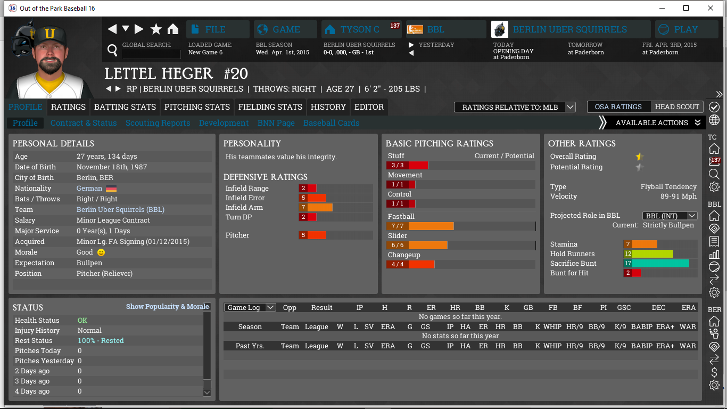Open the BBL home icon in sidebar
This screenshot has width=727, height=409.
tap(714, 216)
